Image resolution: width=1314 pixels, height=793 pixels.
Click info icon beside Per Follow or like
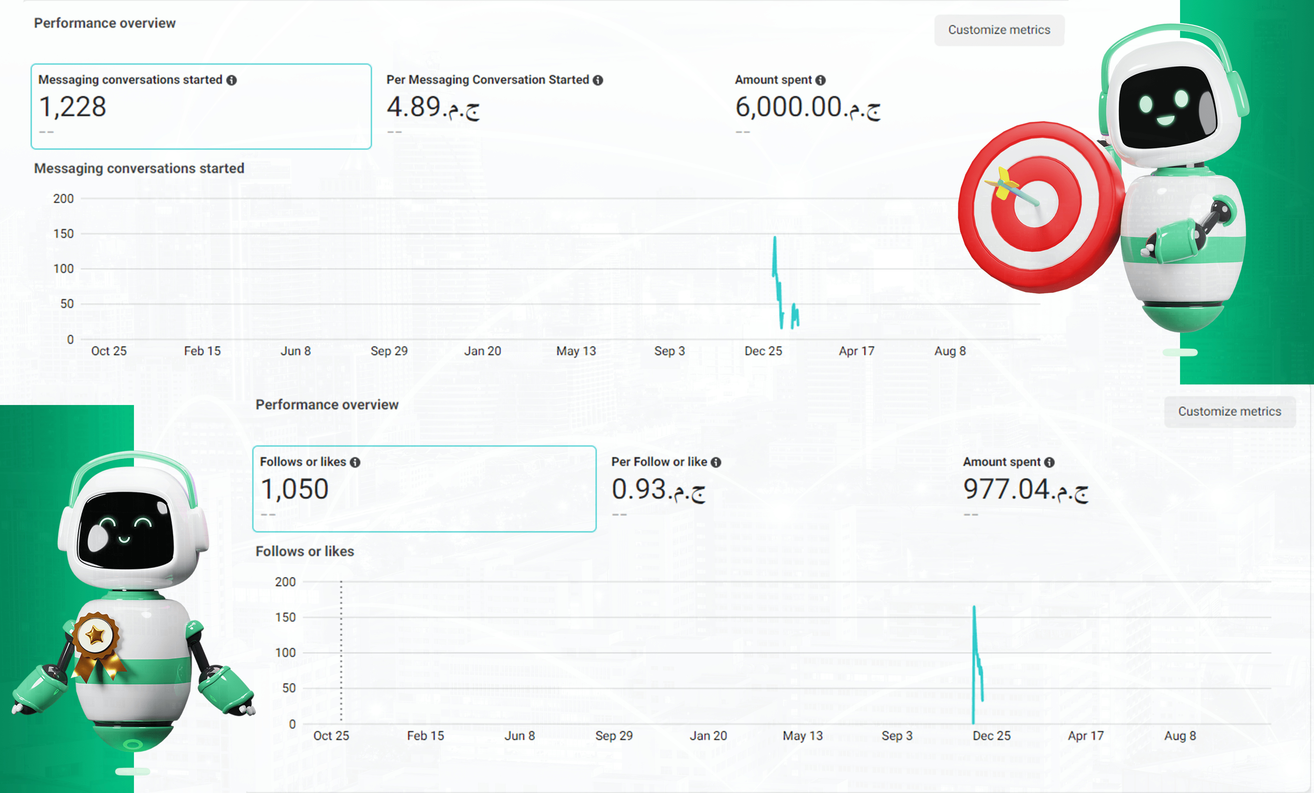coord(716,462)
